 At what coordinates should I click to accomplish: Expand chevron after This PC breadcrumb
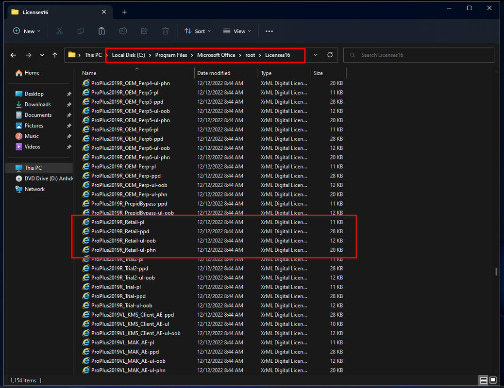(107, 55)
